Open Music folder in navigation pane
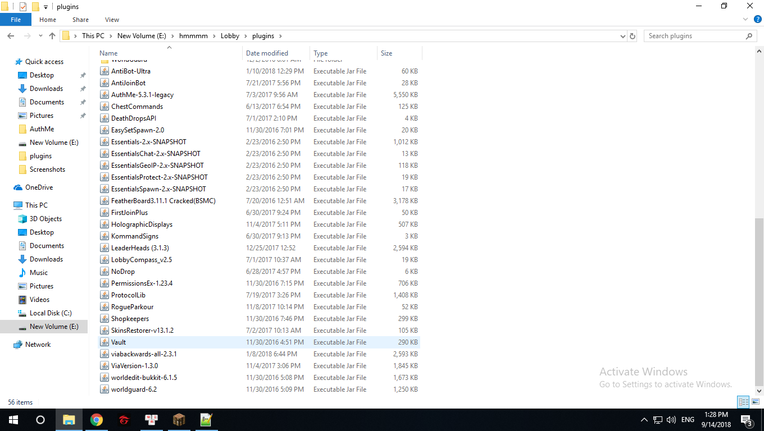 tap(39, 273)
